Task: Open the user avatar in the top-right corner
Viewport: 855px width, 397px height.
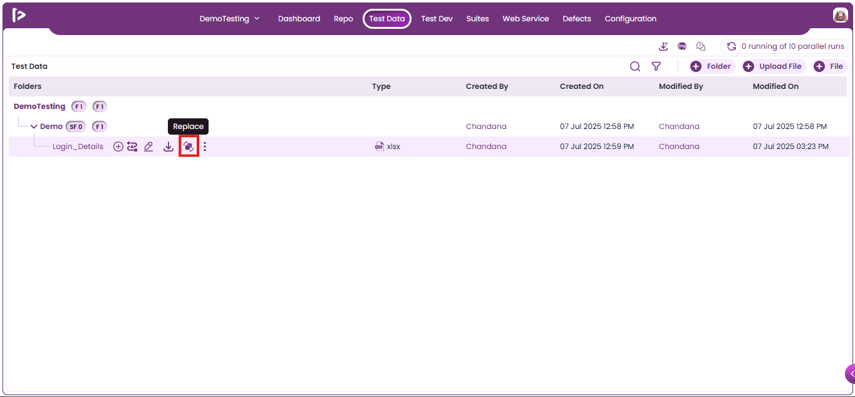Action: click(x=841, y=15)
